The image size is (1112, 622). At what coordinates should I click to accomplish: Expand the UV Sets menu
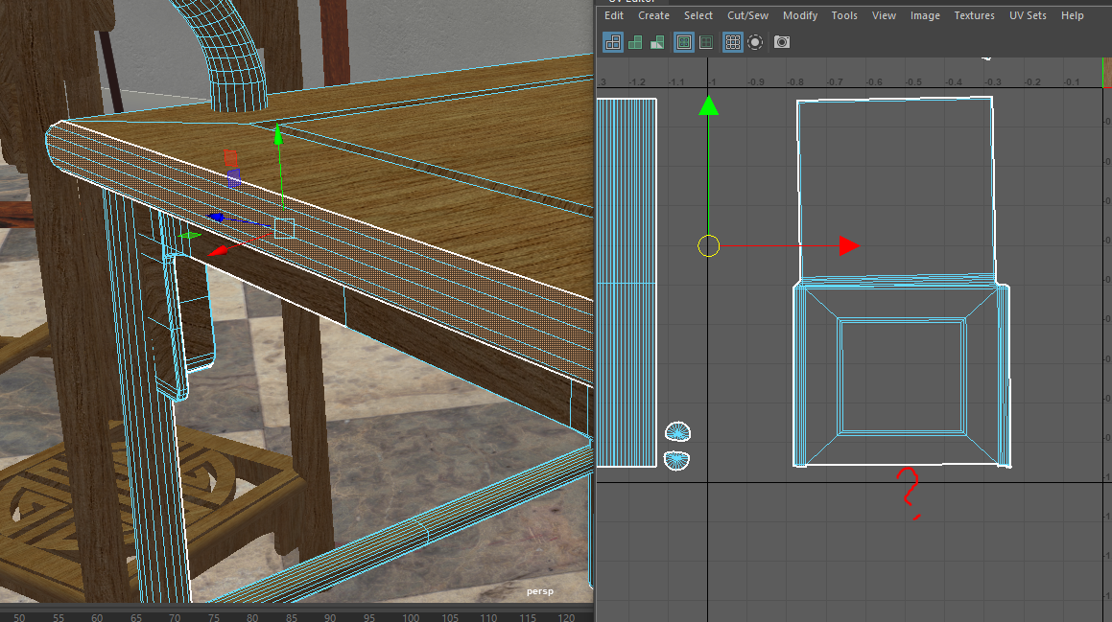point(1027,15)
